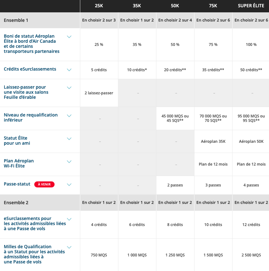The height and width of the screenshot is (271, 269).
Task: Select the 35K column header
Action: click(137, 6)
